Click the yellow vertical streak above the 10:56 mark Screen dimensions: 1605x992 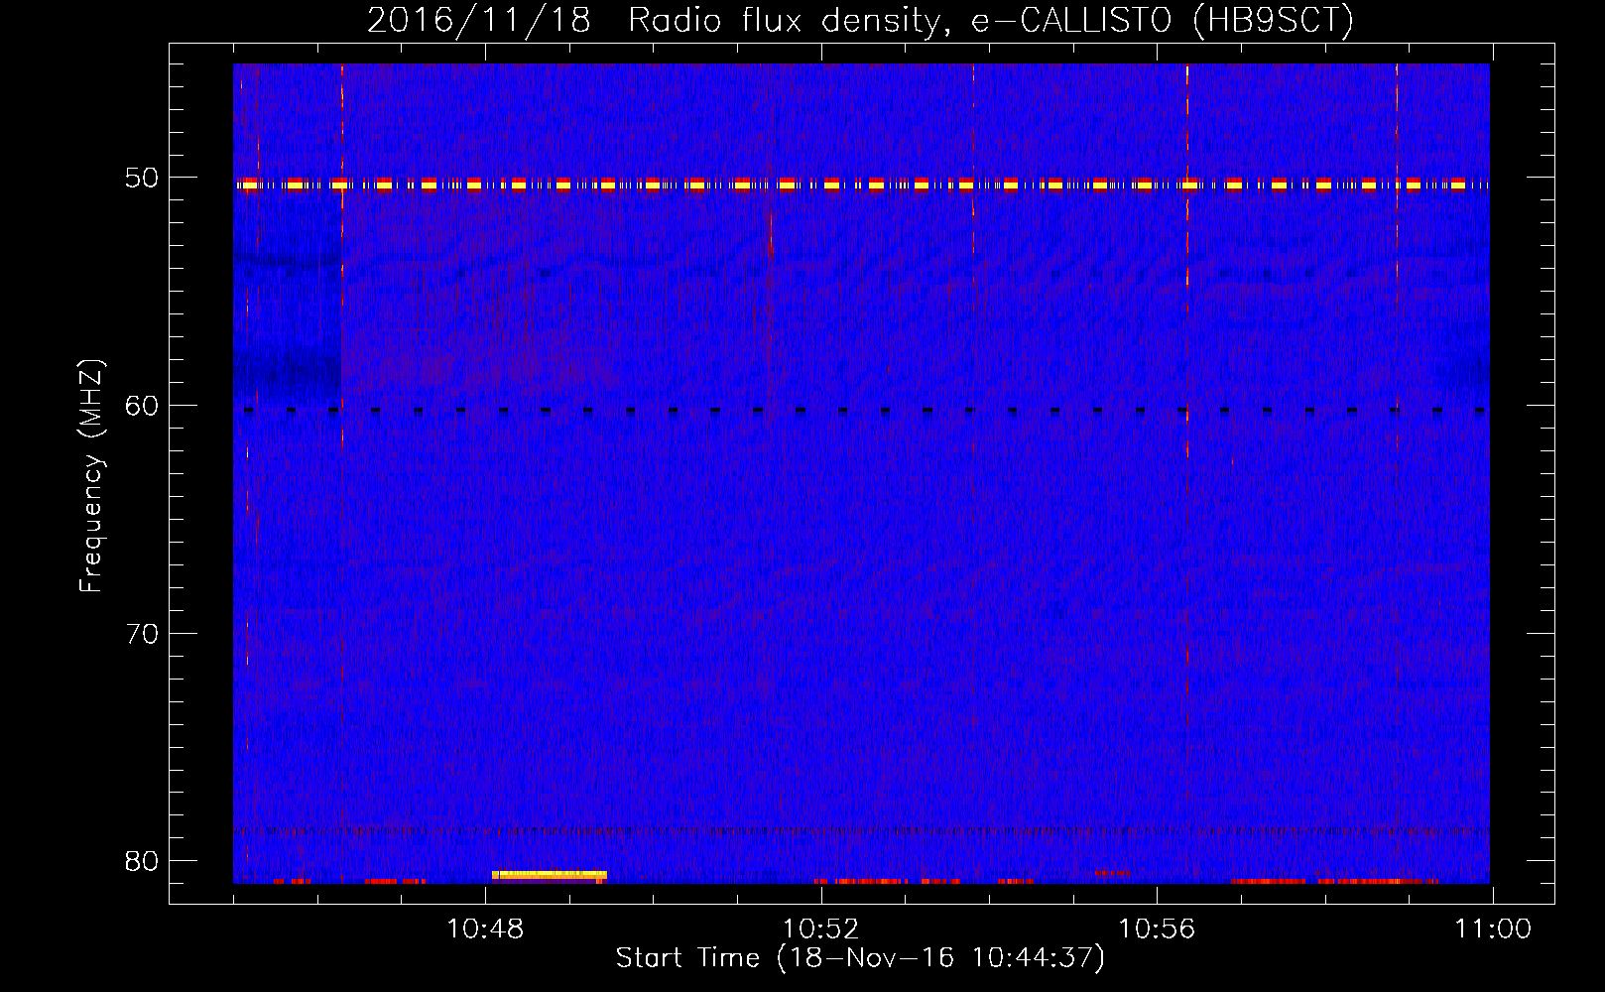(1187, 119)
